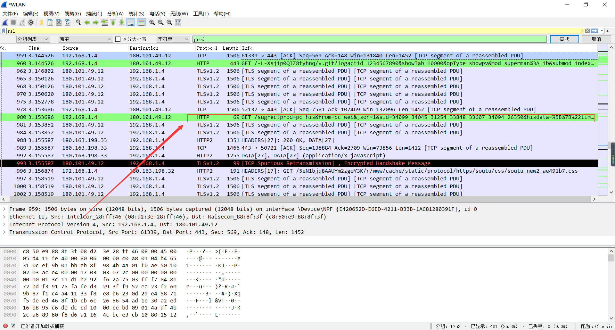Go to a specific packet number

(x=104, y=22)
